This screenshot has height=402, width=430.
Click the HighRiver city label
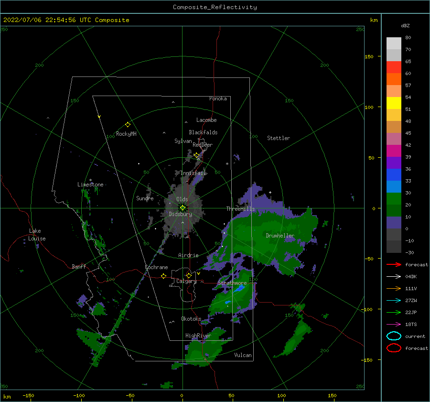click(x=198, y=336)
